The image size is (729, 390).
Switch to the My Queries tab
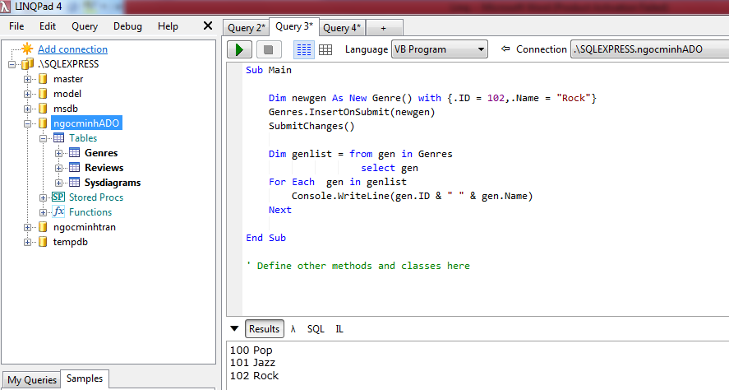click(32, 380)
